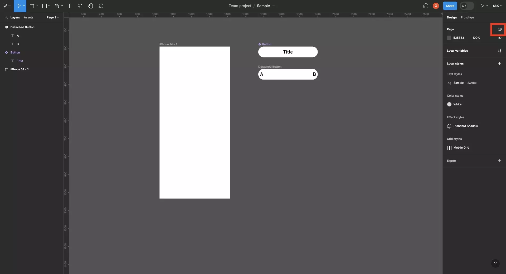
Task: Select the Text tool
Action: tap(70, 6)
